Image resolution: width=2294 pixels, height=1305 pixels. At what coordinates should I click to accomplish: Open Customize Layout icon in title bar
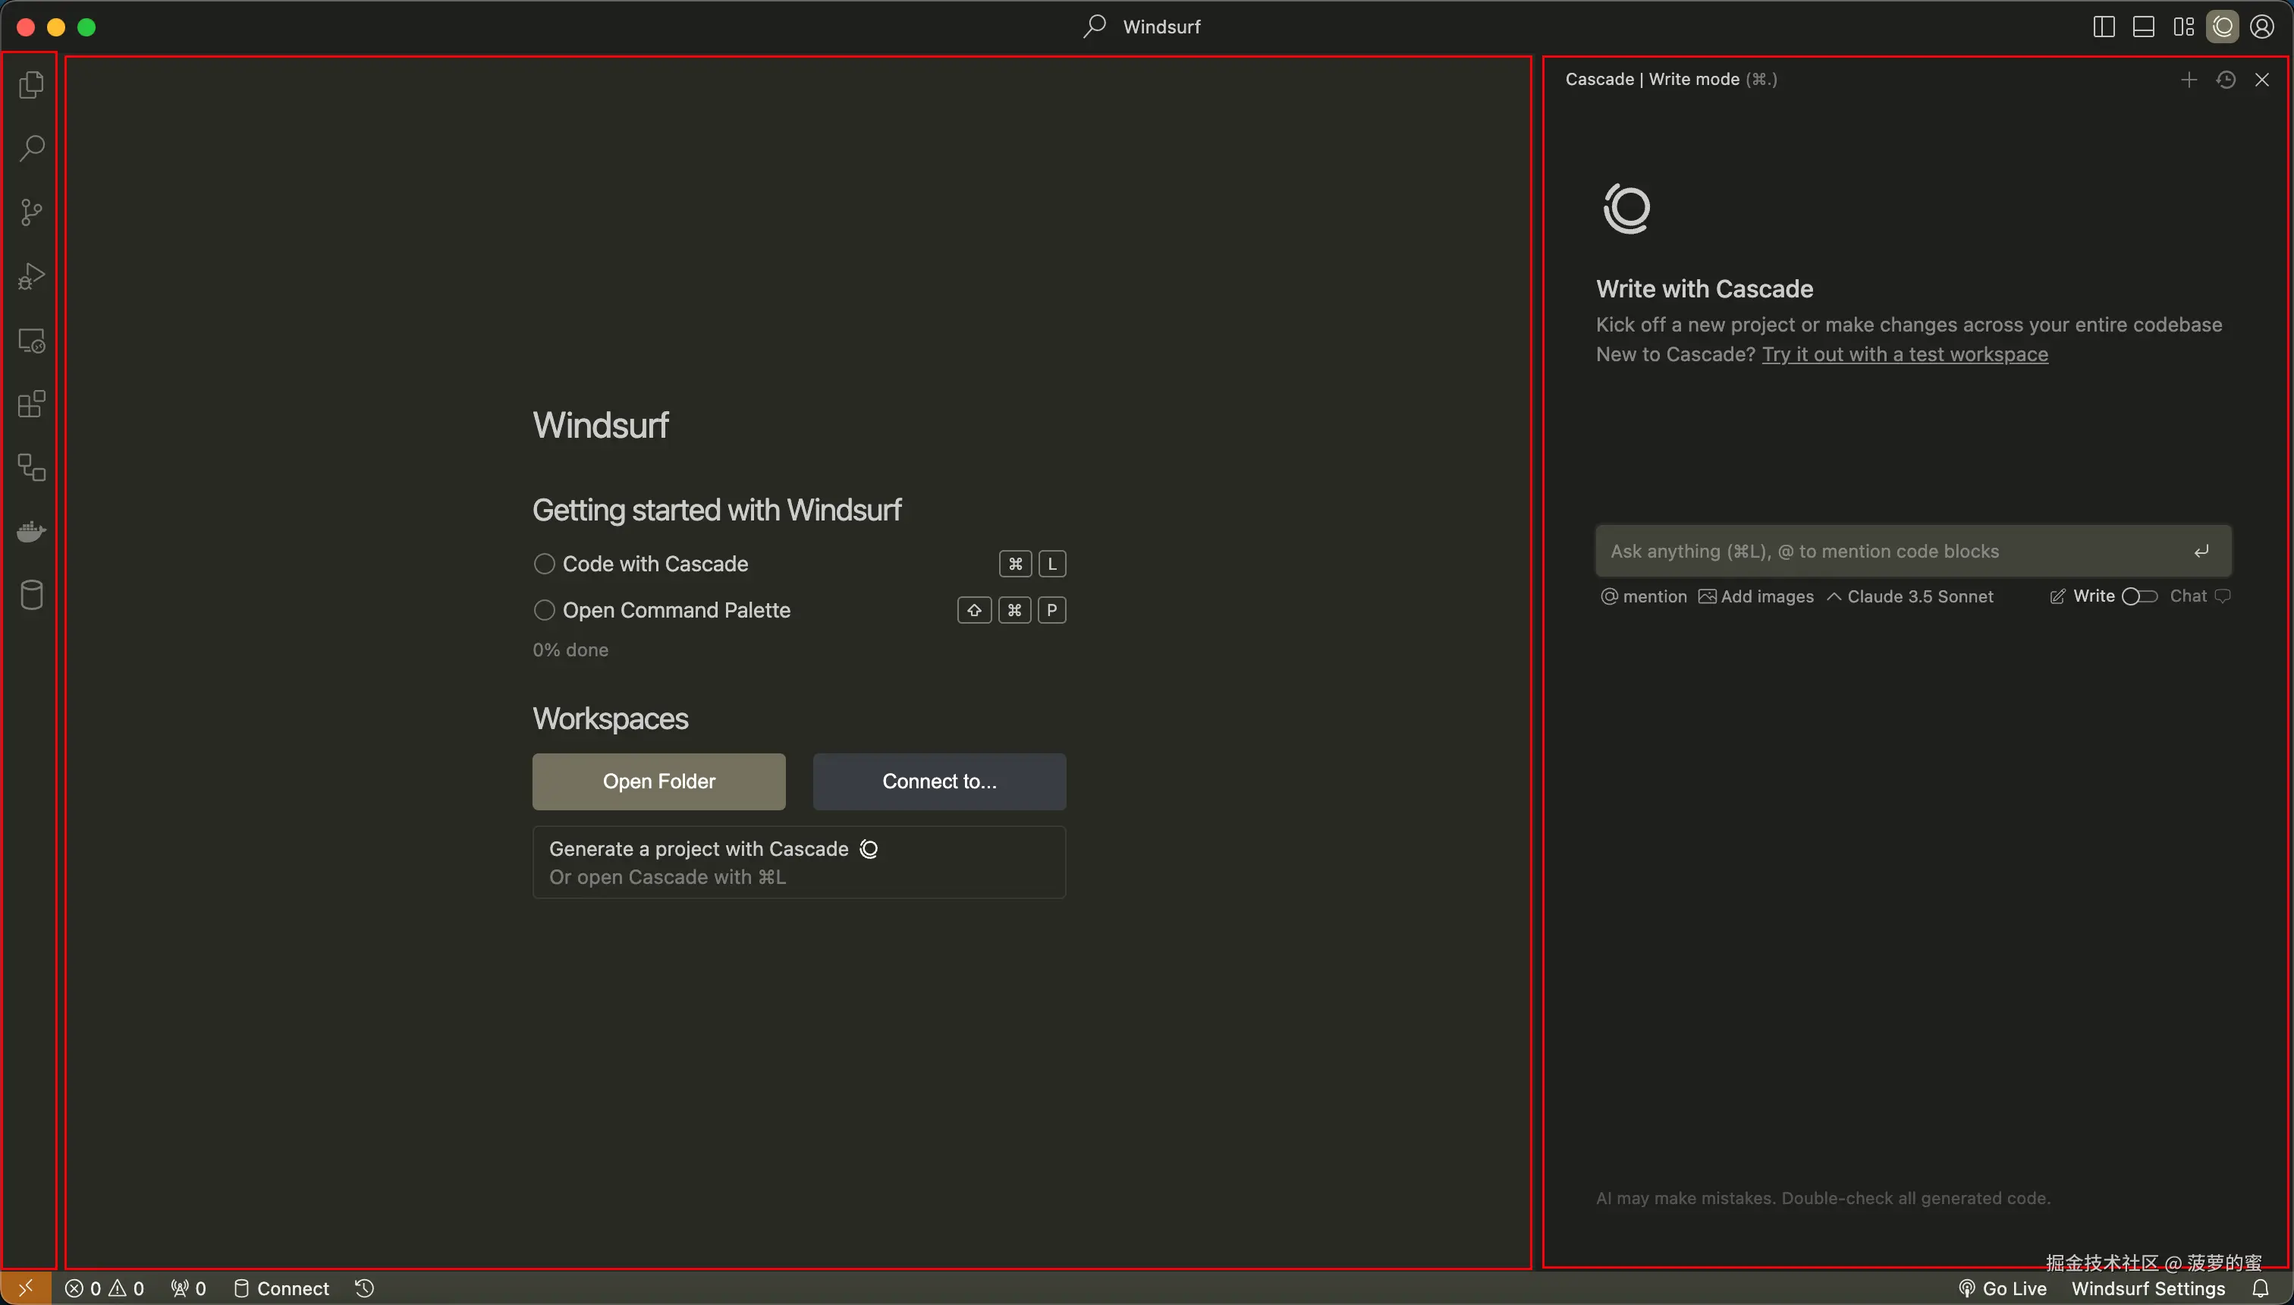tap(2184, 27)
